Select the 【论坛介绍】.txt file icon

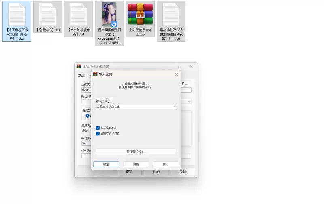coord(47,17)
